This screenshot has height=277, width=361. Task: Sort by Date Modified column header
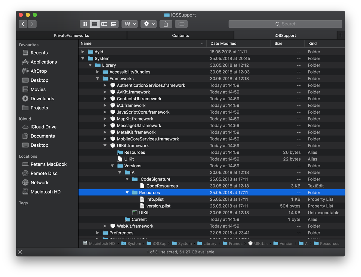click(x=238, y=43)
